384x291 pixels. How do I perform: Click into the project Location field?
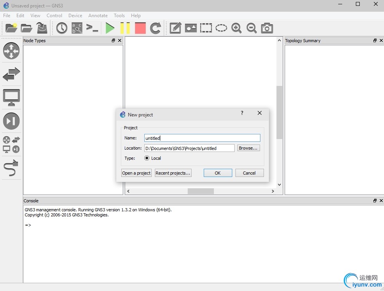[x=189, y=148]
